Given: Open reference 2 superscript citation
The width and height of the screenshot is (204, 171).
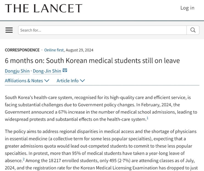Looking at the screenshot, I should 24,159.
